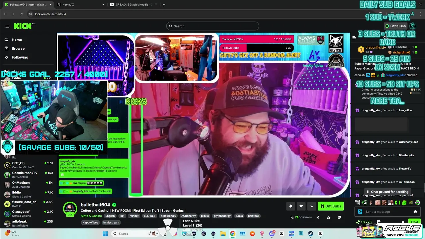Open chat settings gear icon

click(403, 222)
